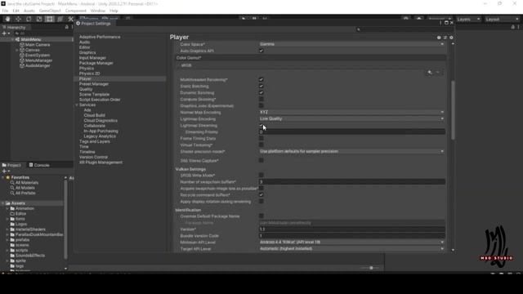
Task: Click the Step frame button
Action: pos(265,19)
